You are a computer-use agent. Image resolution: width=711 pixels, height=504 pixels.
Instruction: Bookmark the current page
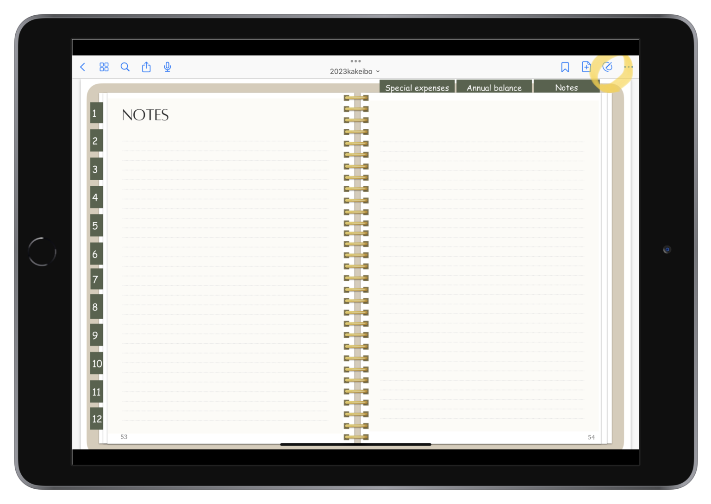coord(565,67)
